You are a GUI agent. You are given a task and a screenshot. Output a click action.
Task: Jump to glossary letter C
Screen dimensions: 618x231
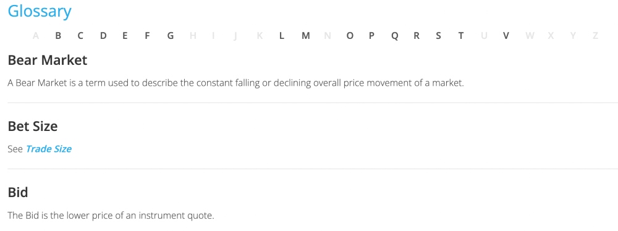[x=80, y=36]
